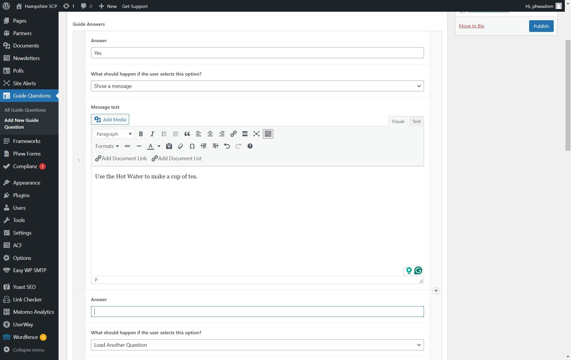The width and height of the screenshot is (571, 360).
Task: Open the 'Show a message' dropdown
Action: point(257,86)
